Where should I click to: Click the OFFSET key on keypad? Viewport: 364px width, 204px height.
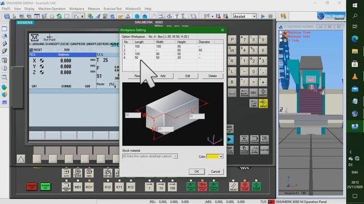264,139
